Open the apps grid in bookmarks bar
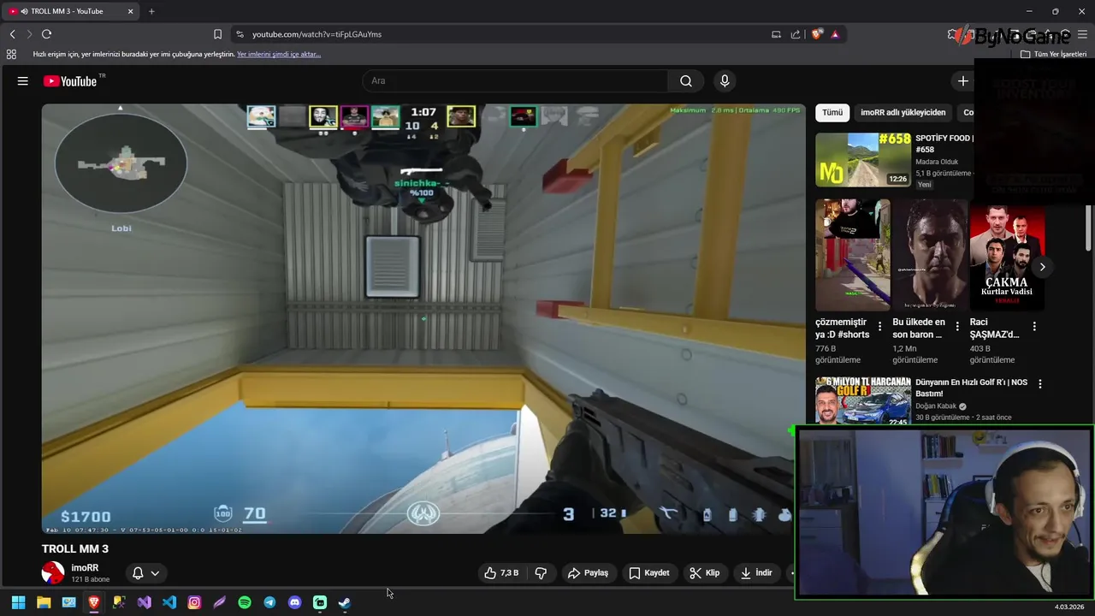 (11, 54)
